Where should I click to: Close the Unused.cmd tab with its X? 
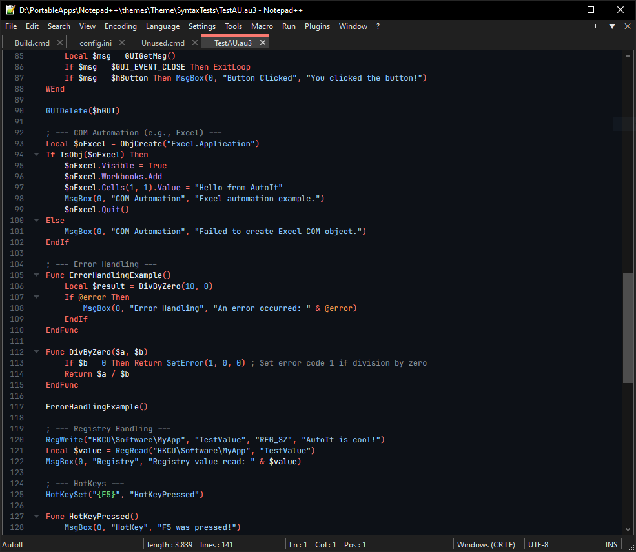pyautogui.click(x=194, y=42)
